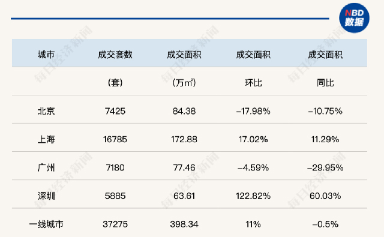Click the 上海 row label
Image resolution: width=384 pixels, height=237 pixels.
(x=46, y=139)
